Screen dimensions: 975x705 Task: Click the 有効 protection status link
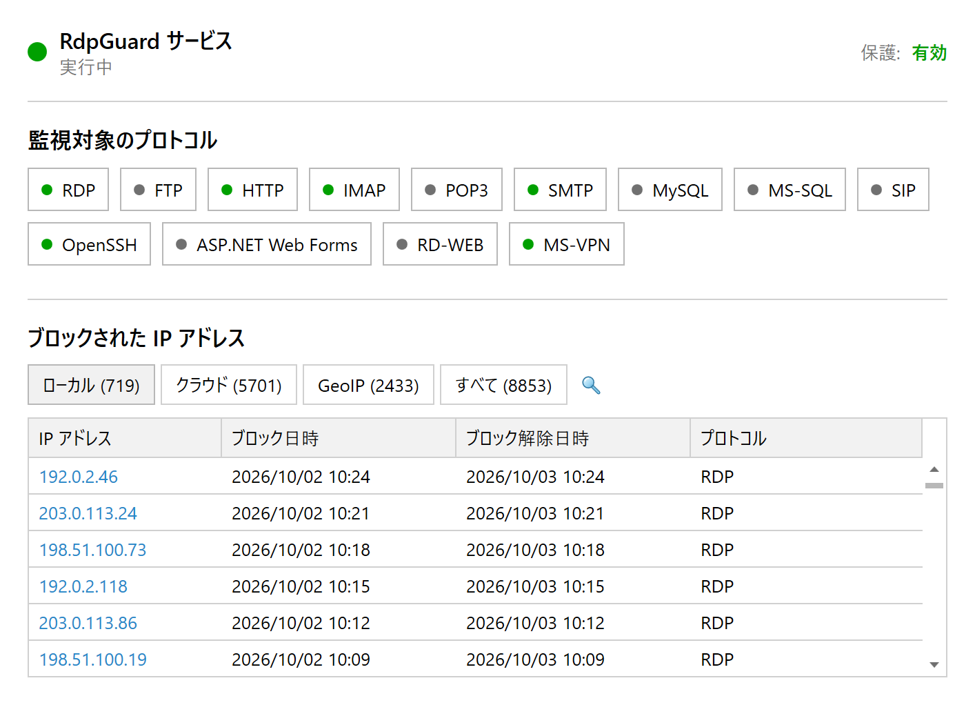(929, 53)
